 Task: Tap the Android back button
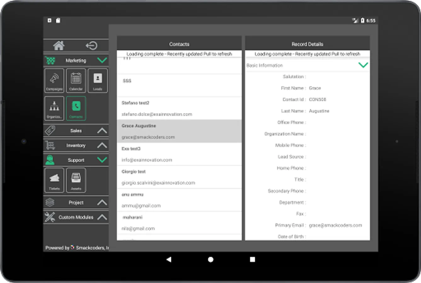pyautogui.click(x=169, y=259)
